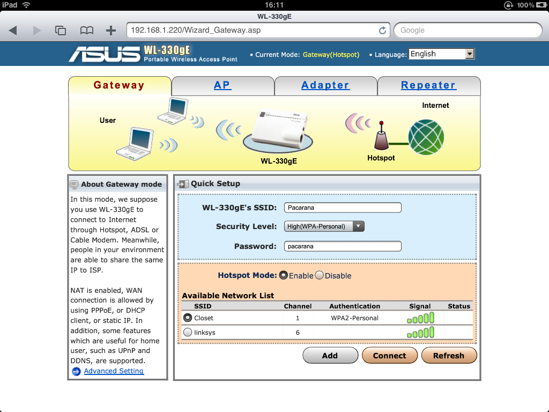The width and height of the screenshot is (549, 412).
Task: Click the Closet SSID name
Action: click(204, 318)
